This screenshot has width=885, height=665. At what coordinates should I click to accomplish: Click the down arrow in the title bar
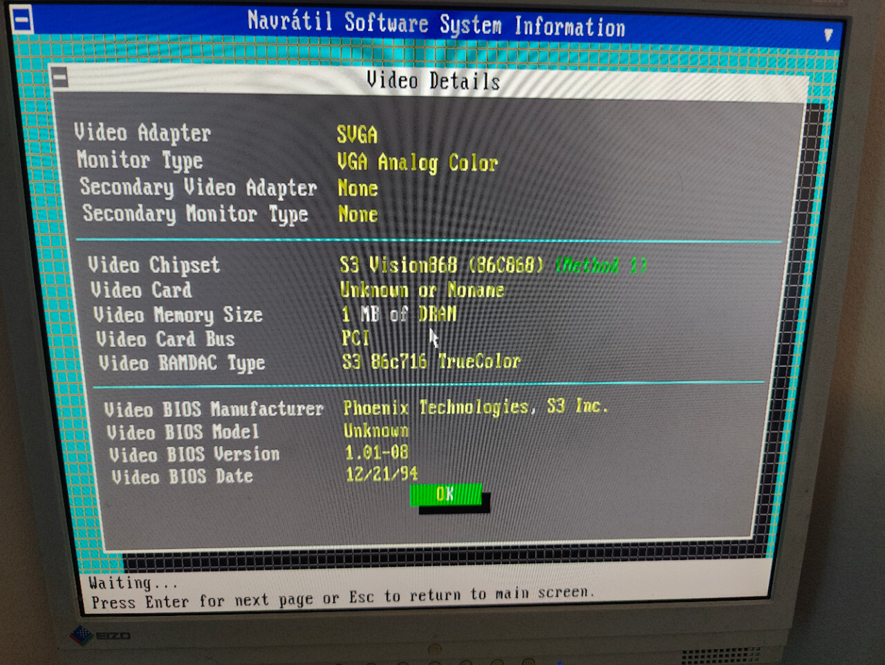(x=828, y=35)
